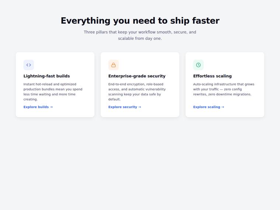Screen dimensions: 280x210
Task: Open the Explore scaling link
Action: [x=209, y=107]
